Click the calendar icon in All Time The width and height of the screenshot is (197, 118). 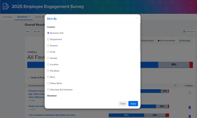pos(184,32)
